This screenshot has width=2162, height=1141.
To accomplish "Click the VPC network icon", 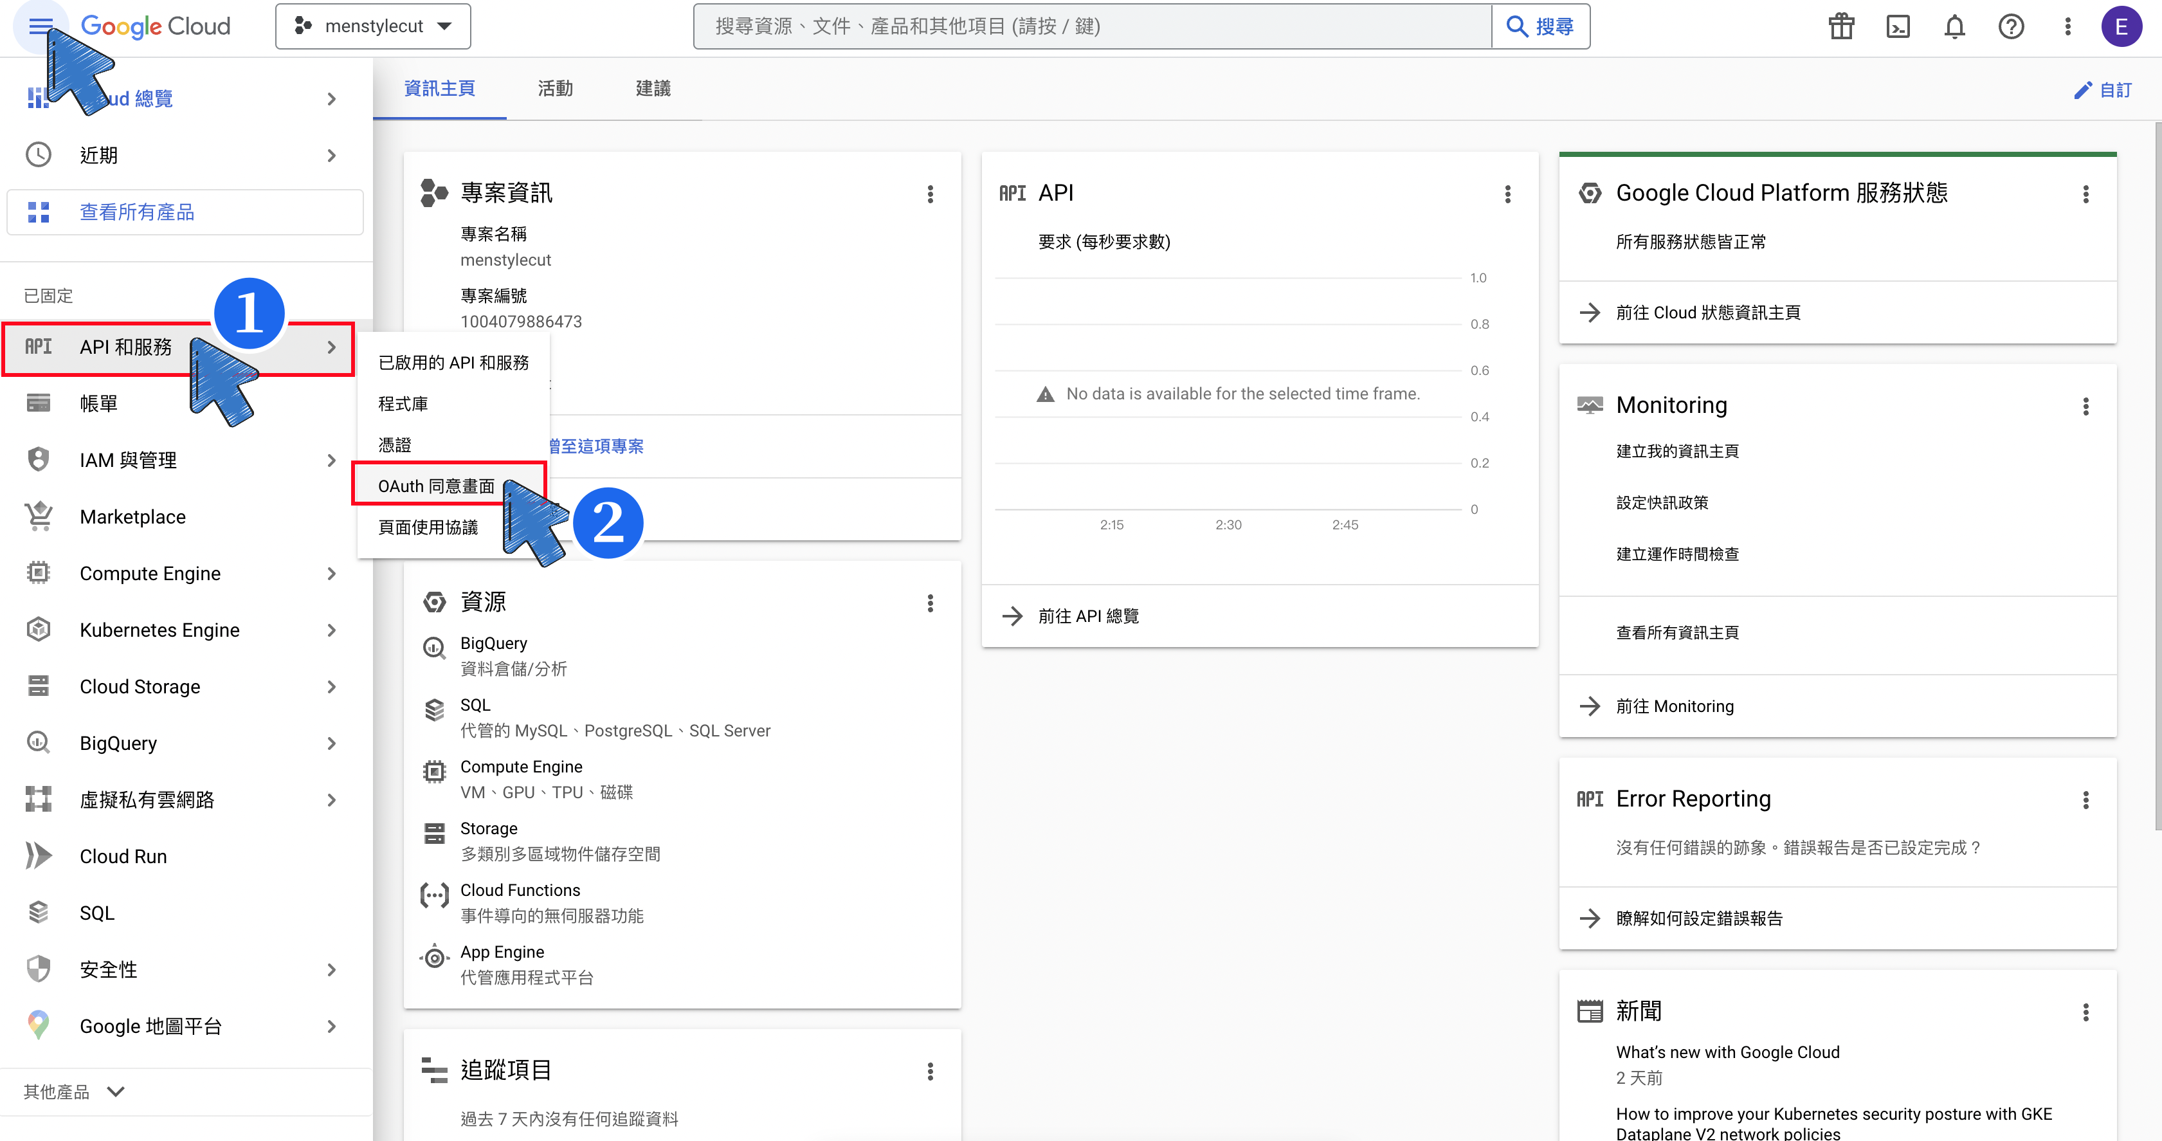I will pos(39,798).
